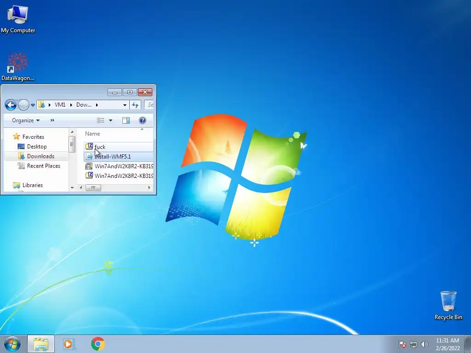The image size is (471, 353).
Task: Maximize the Explorer window
Action: coord(130,92)
